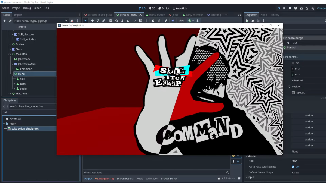Add a new child node with the plus icon
Viewport: 326px width, 183px height.
coord(4,21)
